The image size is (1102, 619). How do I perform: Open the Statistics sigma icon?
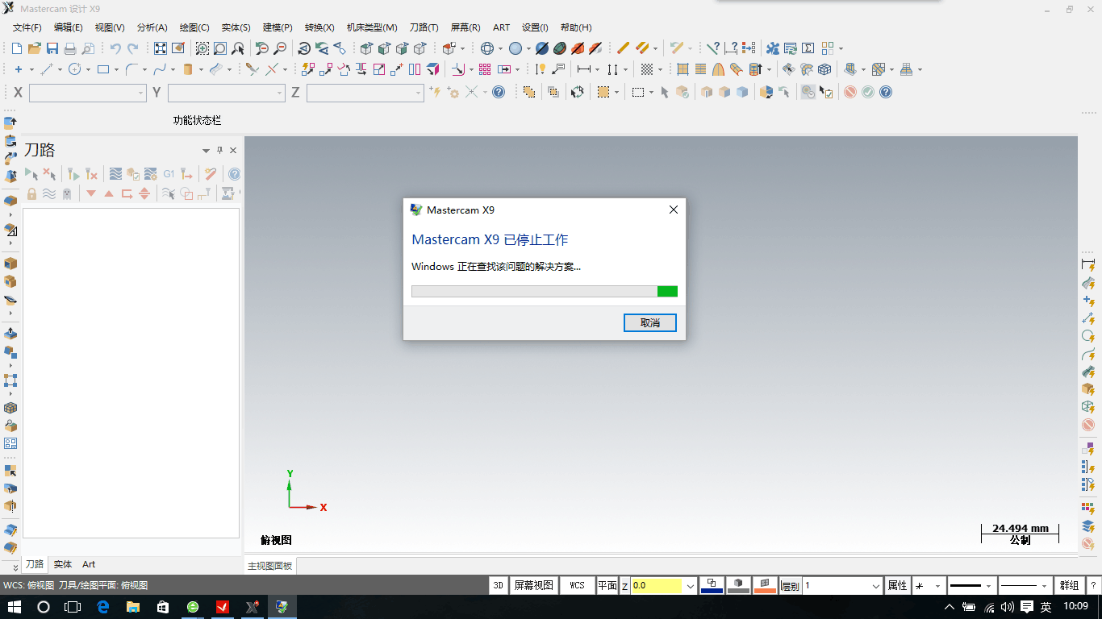(808, 48)
